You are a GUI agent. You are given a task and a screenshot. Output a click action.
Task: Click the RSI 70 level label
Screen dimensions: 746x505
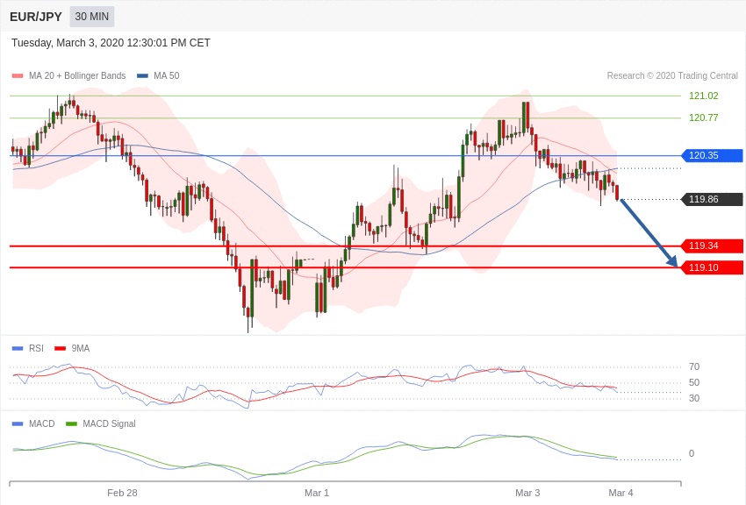[694, 366]
